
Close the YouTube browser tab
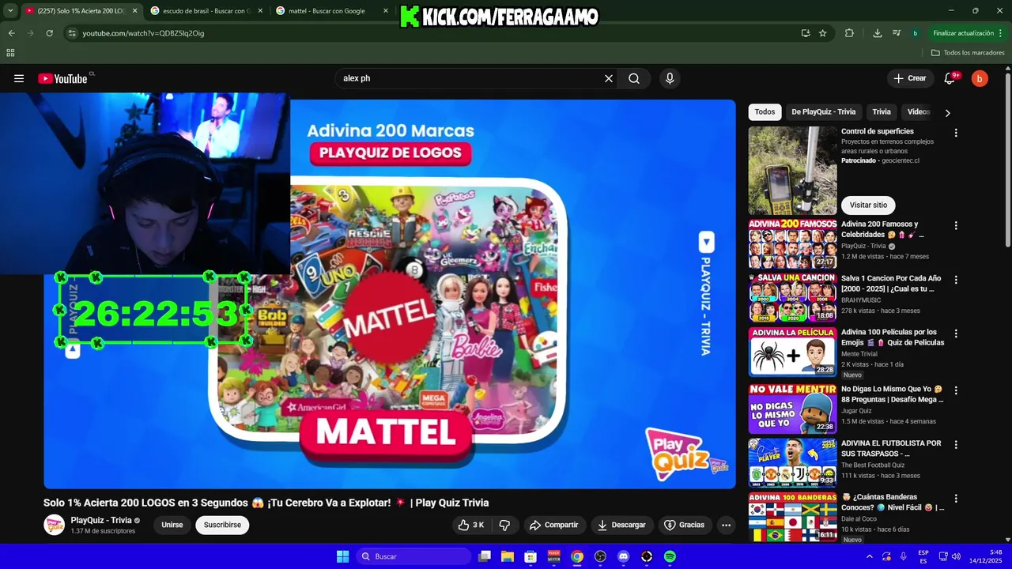point(134,11)
